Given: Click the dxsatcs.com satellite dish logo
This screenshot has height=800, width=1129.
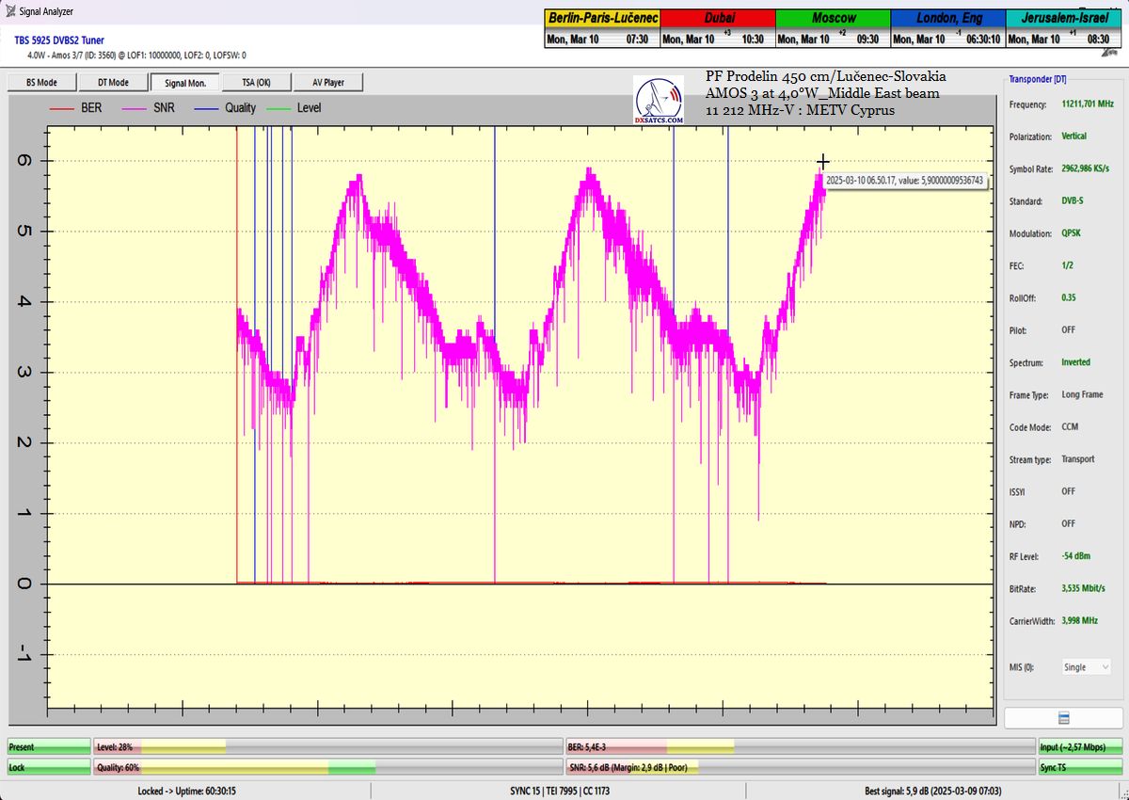Looking at the screenshot, I should click(x=659, y=98).
